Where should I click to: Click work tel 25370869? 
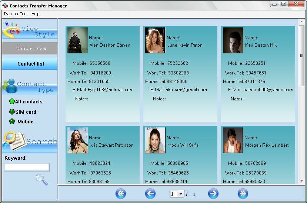pyautogui.click(x=256, y=173)
